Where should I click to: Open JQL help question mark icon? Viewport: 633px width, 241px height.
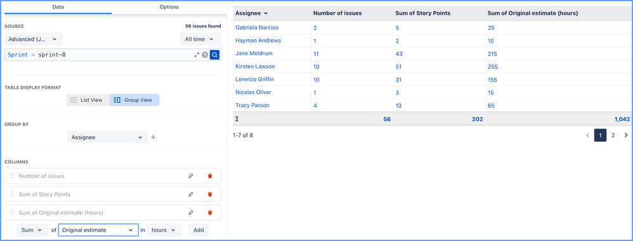(205, 55)
